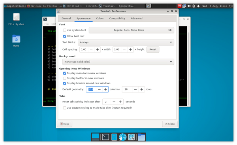Switch to Terminal window in taskbar
237x145 pixels.
(116, 6)
